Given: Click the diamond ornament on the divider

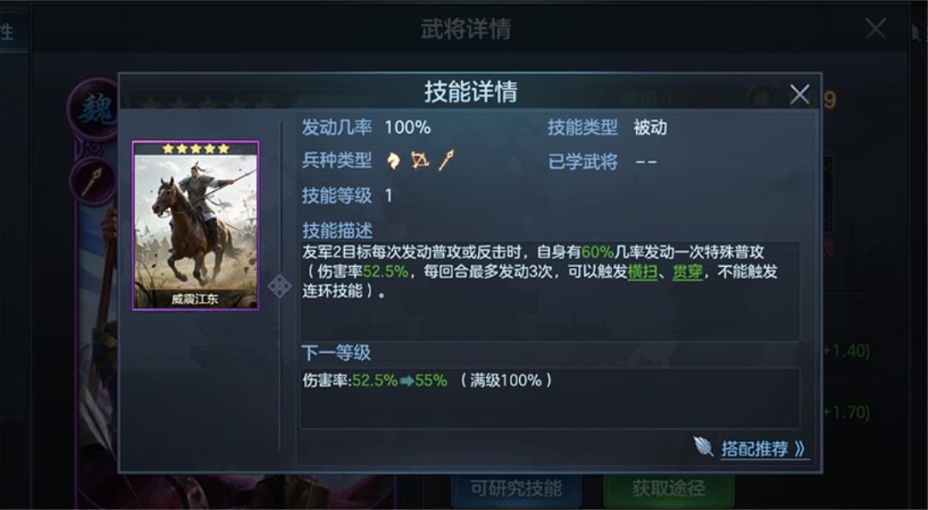Looking at the screenshot, I should coord(279,287).
